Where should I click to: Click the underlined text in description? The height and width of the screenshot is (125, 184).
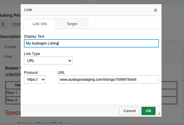(13, 74)
